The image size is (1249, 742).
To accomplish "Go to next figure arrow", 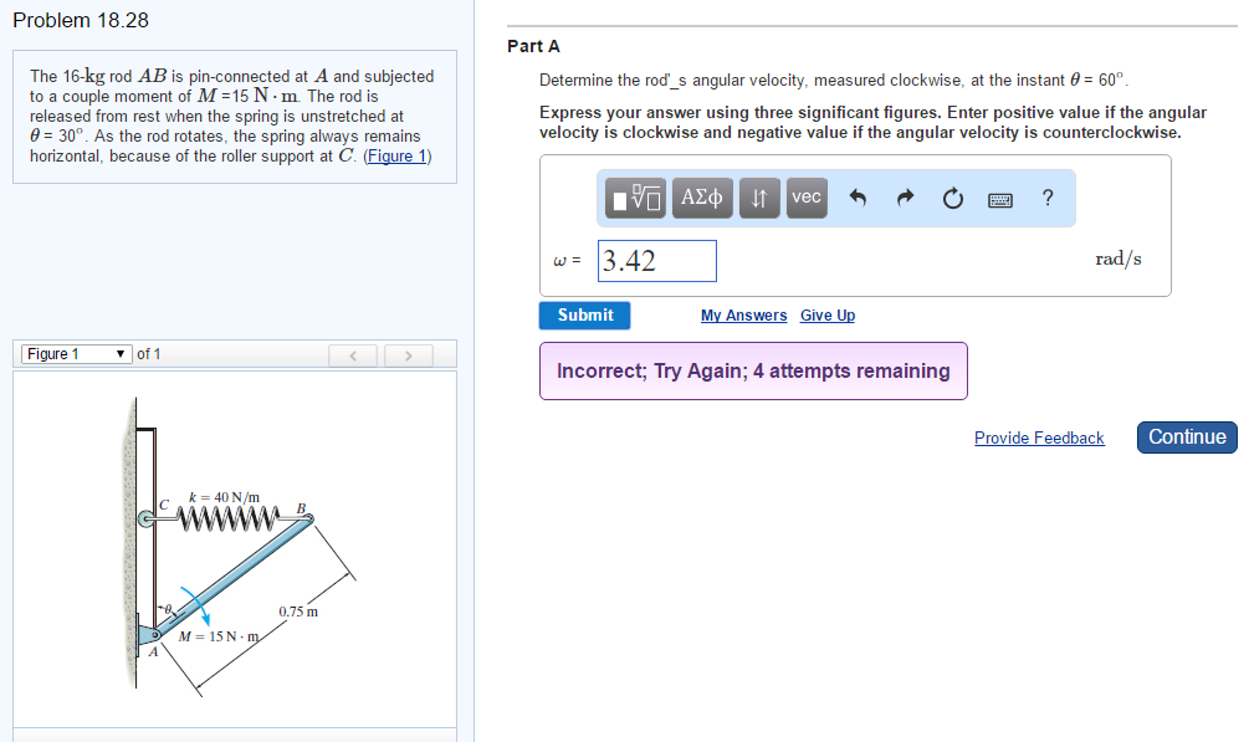I will point(408,355).
